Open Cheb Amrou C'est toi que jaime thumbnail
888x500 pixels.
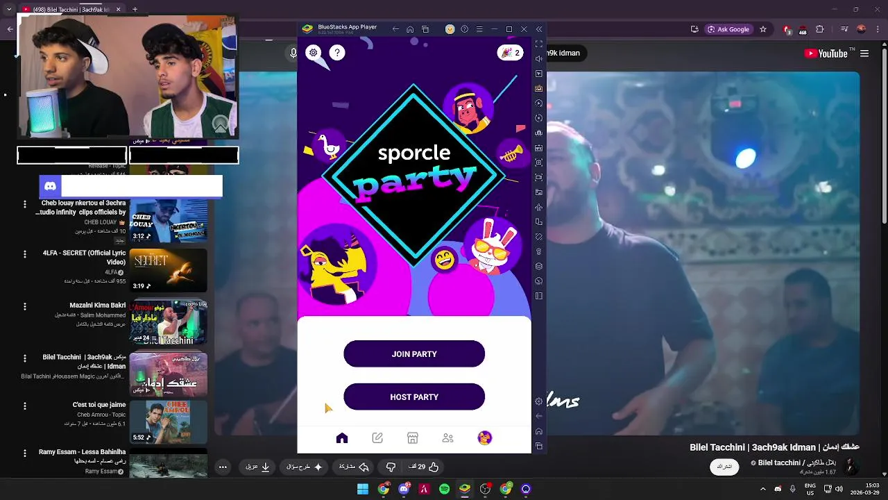(168, 422)
